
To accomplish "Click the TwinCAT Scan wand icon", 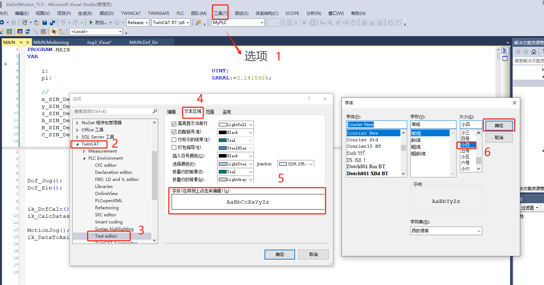I will pos(35,32).
